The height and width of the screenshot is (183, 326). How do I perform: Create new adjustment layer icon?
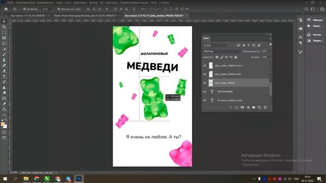click(248, 107)
